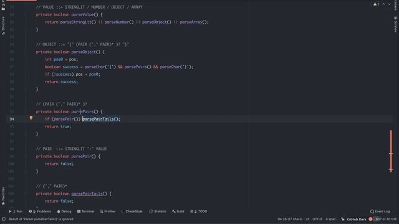Open the Profiler tool window
The image size is (399, 224).
click(x=107, y=212)
